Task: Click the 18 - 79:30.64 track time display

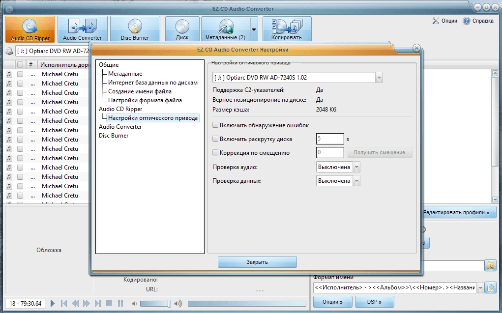Action: point(25,303)
